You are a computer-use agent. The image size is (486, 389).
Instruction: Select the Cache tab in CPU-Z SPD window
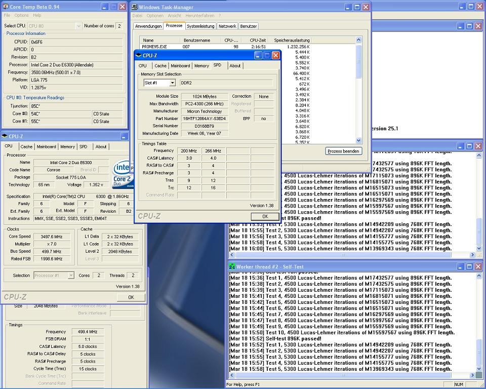(x=160, y=66)
